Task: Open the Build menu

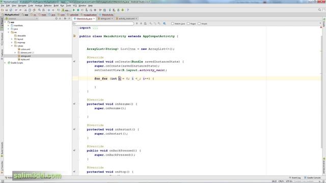Action: pos(56,6)
